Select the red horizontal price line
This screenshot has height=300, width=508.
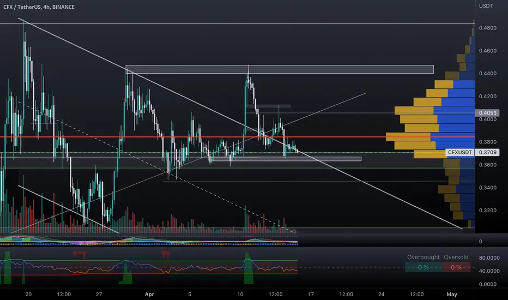coord(238,137)
